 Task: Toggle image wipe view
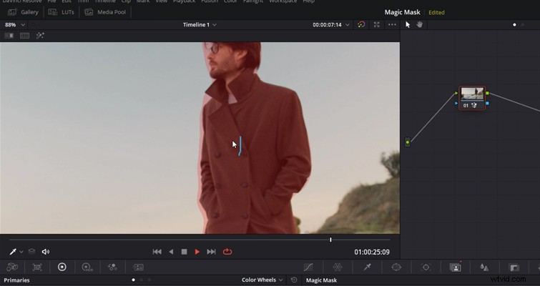click(9, 36)
